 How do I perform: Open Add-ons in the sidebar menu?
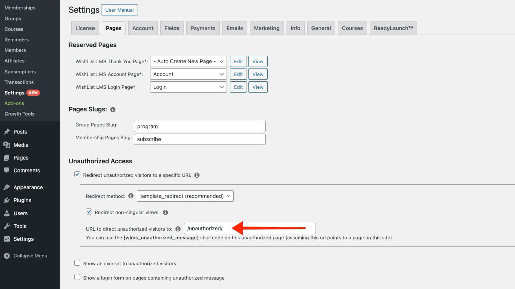[14, 103]
